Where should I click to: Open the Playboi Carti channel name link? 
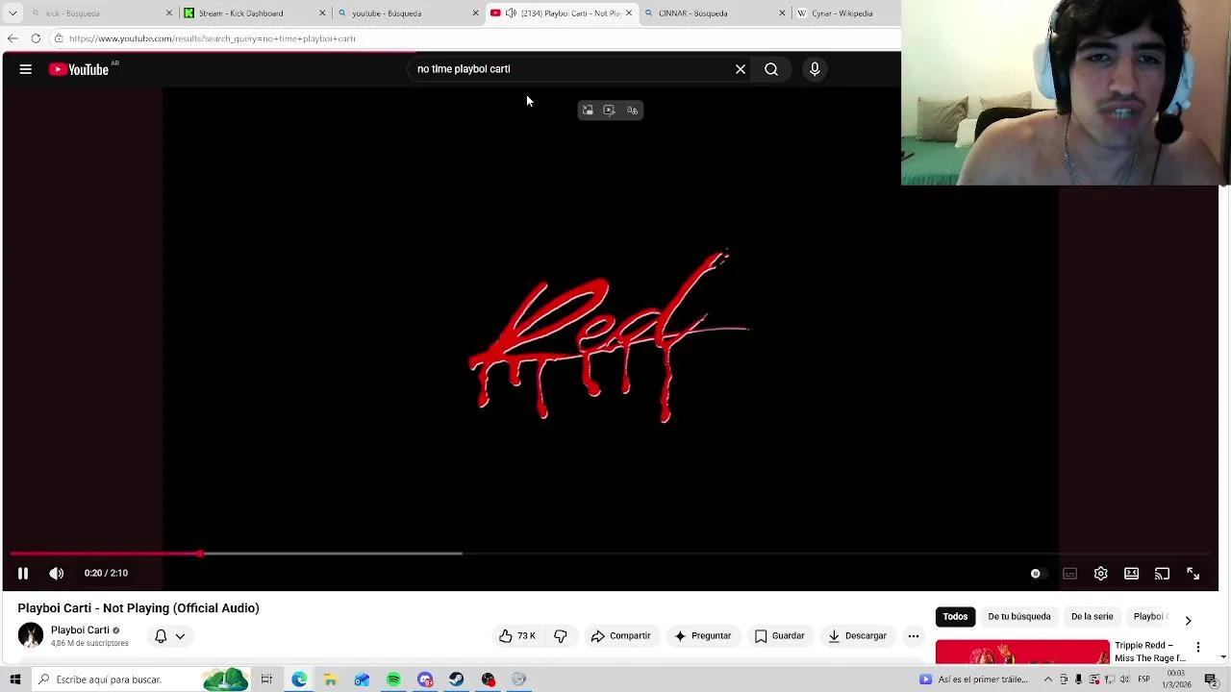tap(80, 630)
